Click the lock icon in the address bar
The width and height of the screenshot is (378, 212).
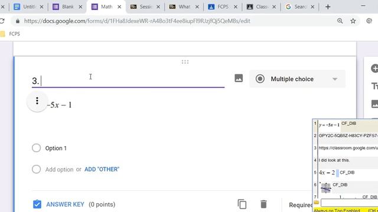pyautogui.click(x=18, y=21)
